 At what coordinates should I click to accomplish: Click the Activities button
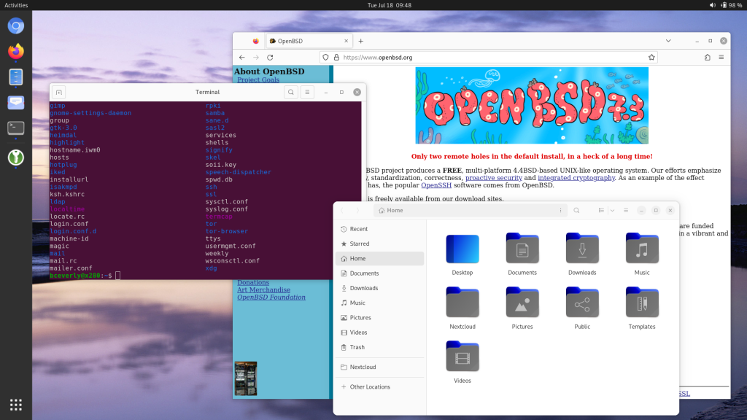pos(16,5)
